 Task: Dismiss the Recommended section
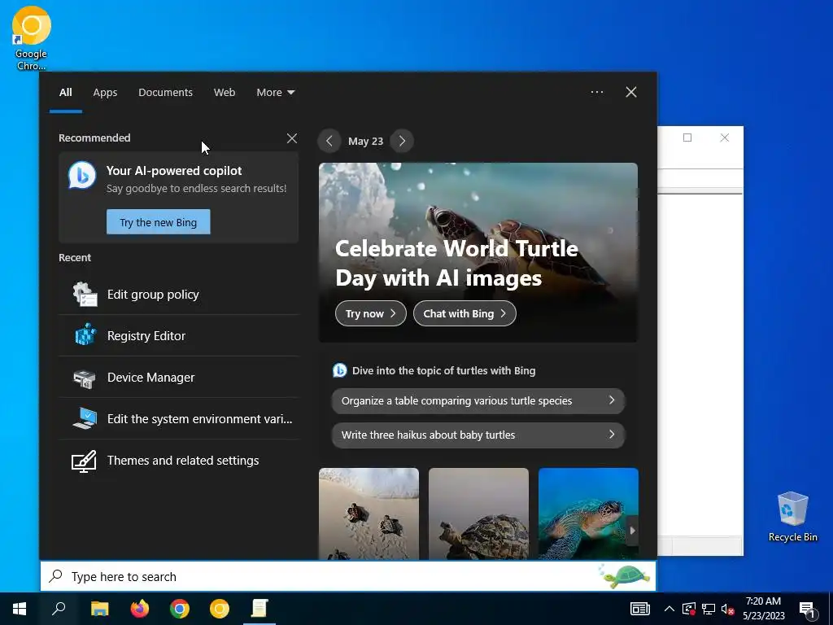tap(292, 138)
